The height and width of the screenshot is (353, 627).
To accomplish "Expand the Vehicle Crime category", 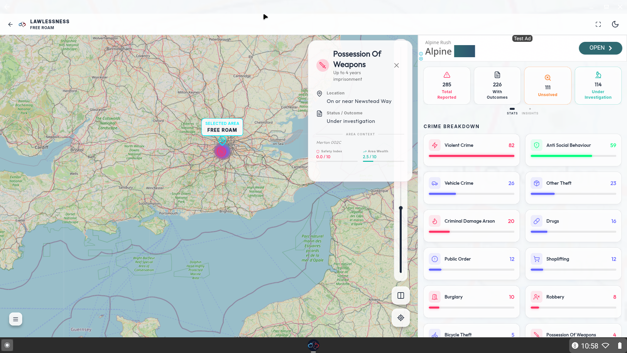I will point(471,188).
